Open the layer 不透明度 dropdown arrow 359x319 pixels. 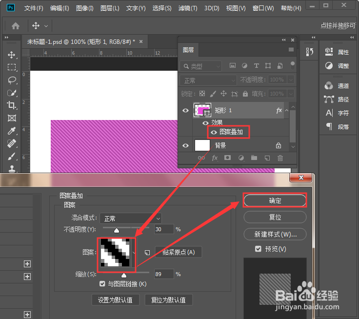click(x=291, y=80)
